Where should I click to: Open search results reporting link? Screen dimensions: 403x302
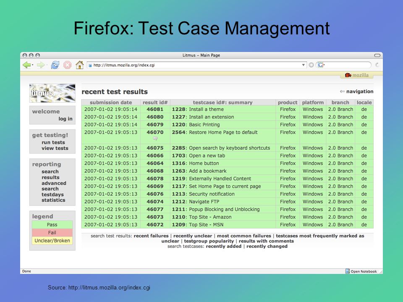(x=50, y=174)
